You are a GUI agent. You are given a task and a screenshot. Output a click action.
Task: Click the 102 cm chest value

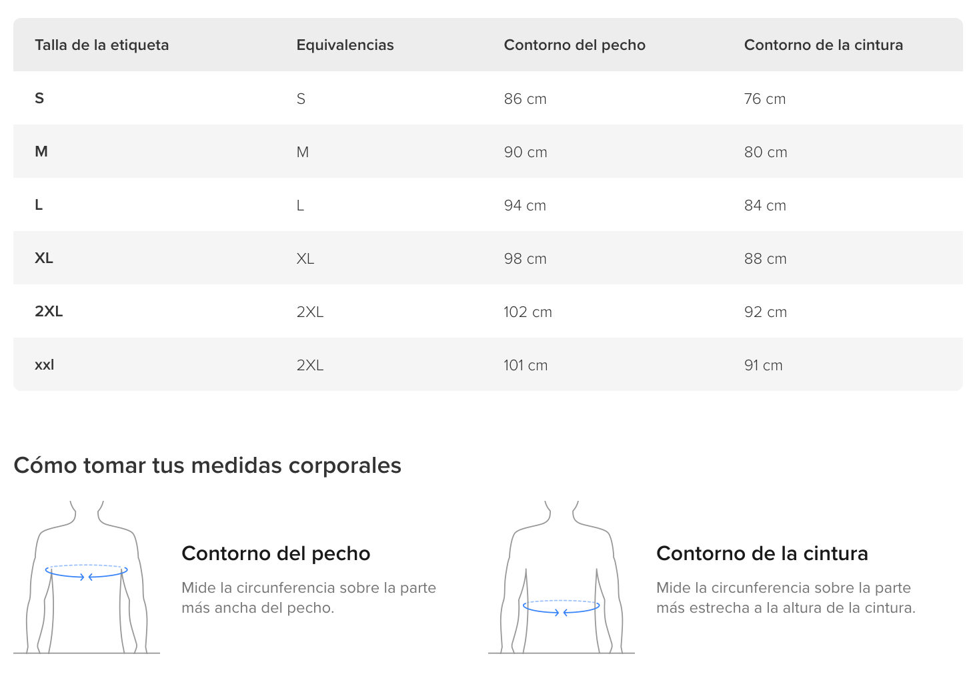(528, 312)
